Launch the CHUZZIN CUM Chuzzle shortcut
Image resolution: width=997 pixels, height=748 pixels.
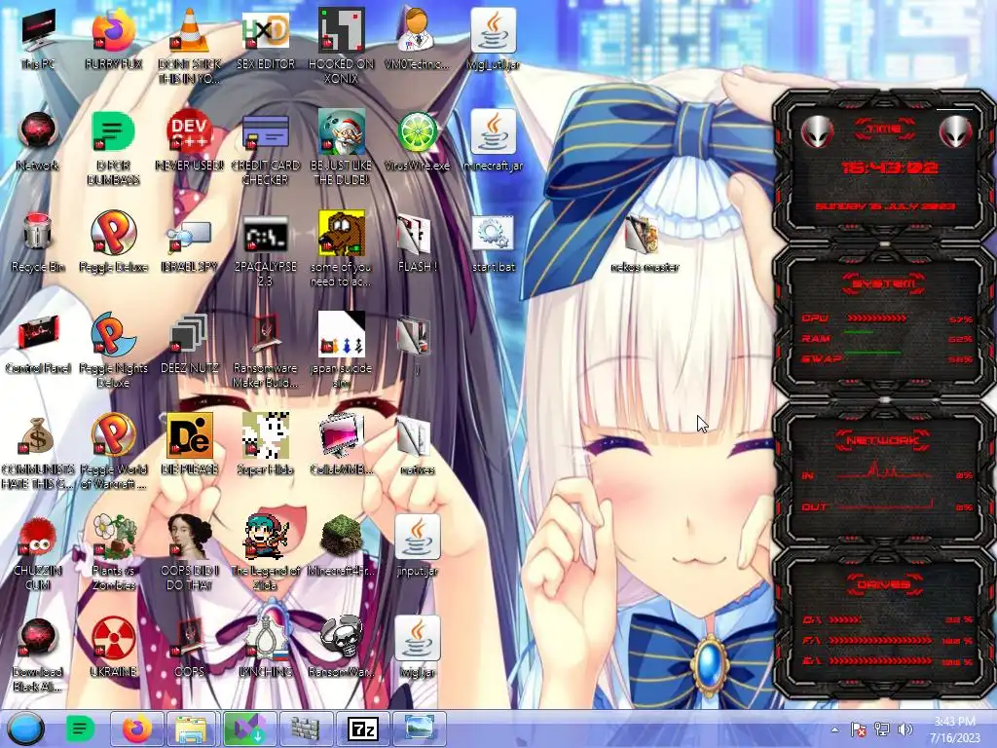[38, 552]
